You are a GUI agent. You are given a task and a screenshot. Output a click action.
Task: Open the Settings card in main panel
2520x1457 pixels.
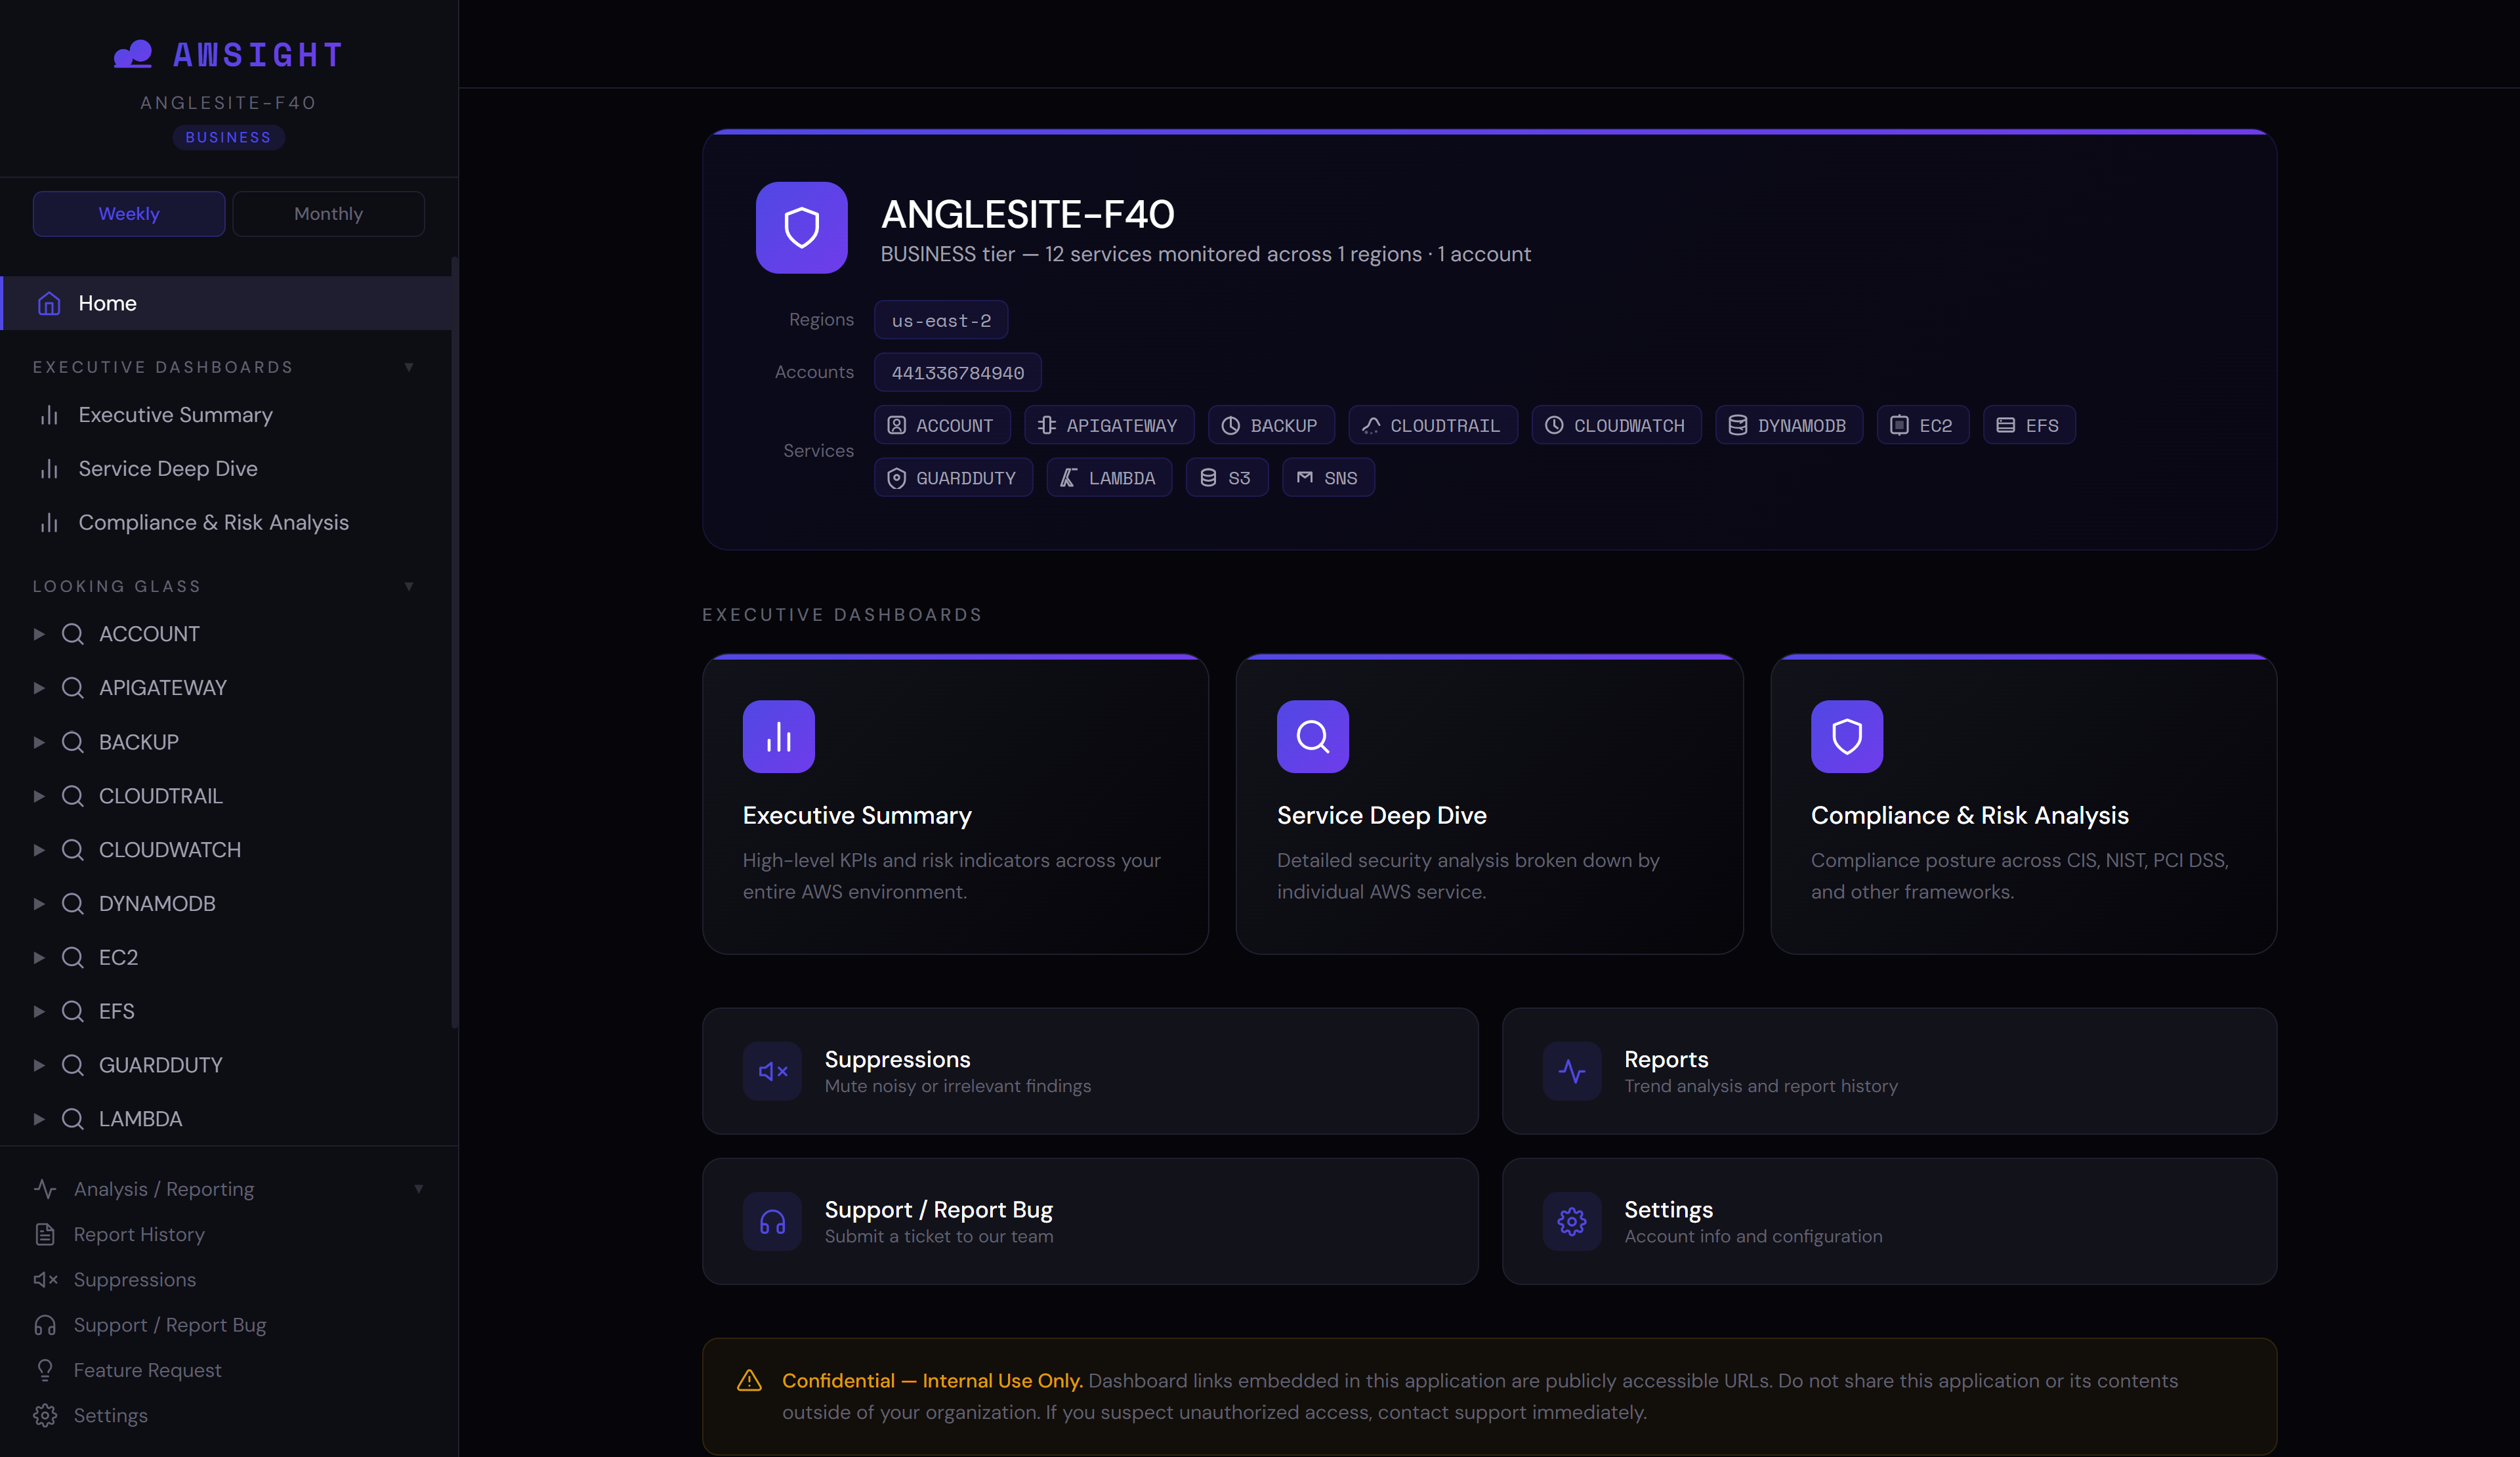(x=1889, y=1222)
